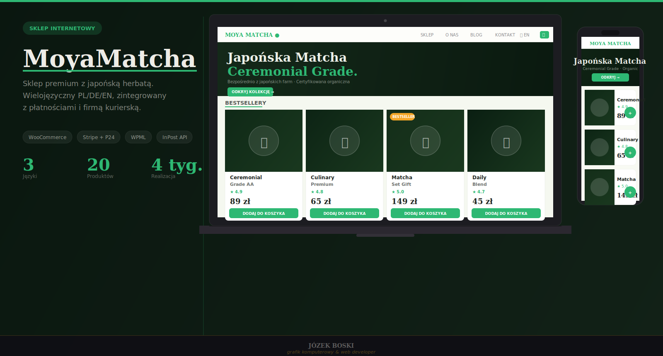
Task: Click the 65 zł price
Action: (x=321, y=201)
